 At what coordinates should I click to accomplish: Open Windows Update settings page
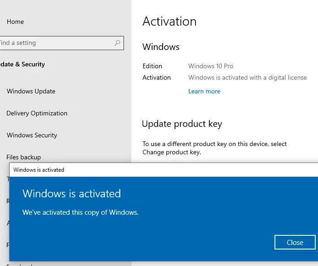tap(31, 91)
